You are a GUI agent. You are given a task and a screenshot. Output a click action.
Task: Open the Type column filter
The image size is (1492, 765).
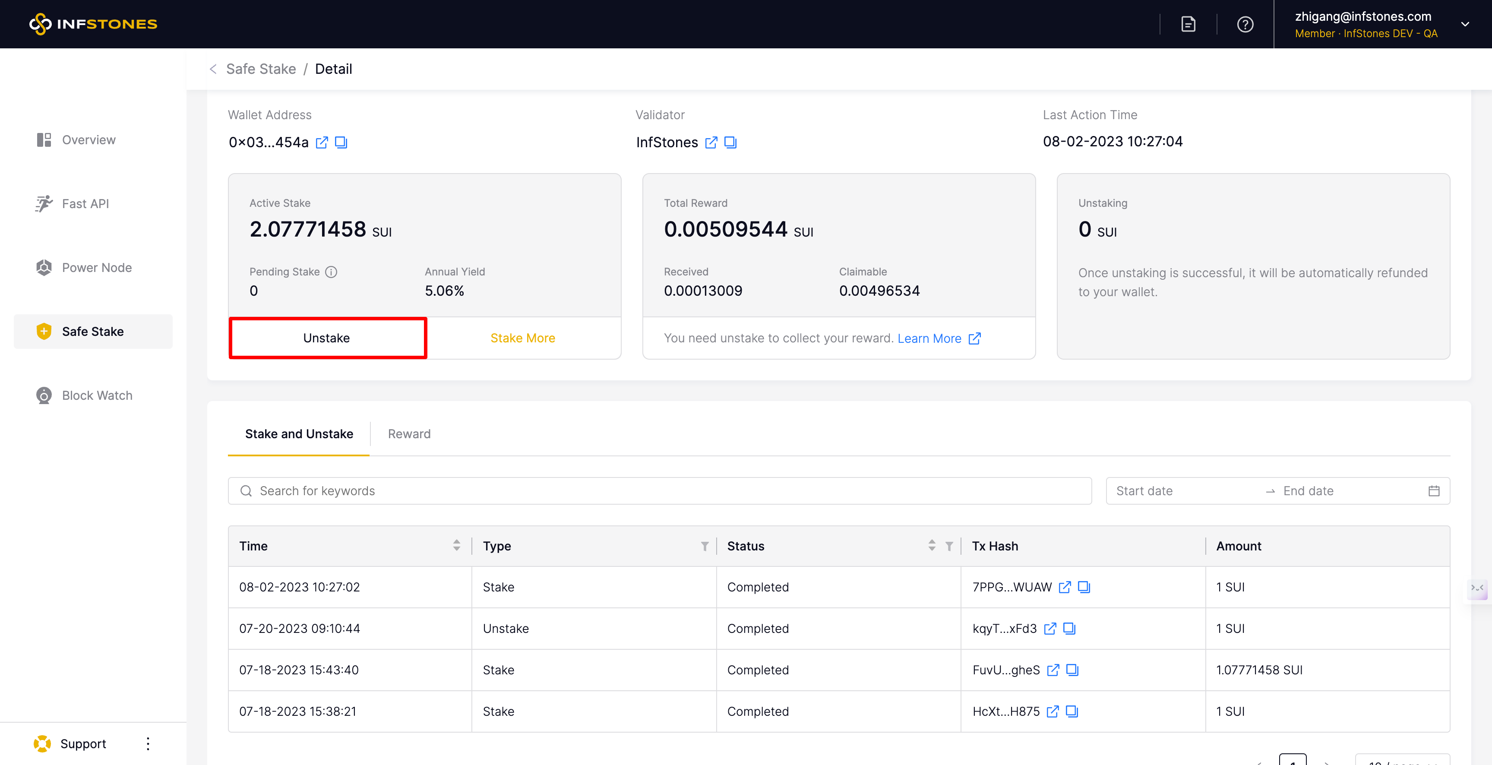(x=704, y=546)
